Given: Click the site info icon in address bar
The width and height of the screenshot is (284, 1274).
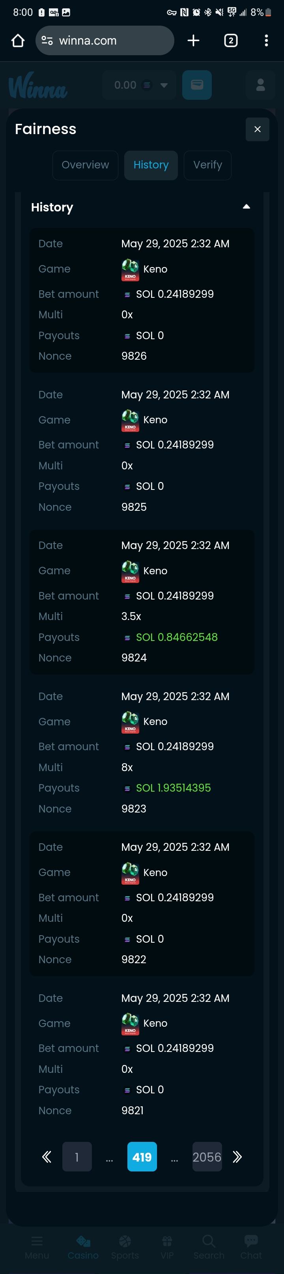Looking at the screenshot, I should [x=47, y=41].
